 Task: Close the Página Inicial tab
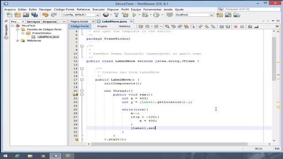(x=93, y=22)
